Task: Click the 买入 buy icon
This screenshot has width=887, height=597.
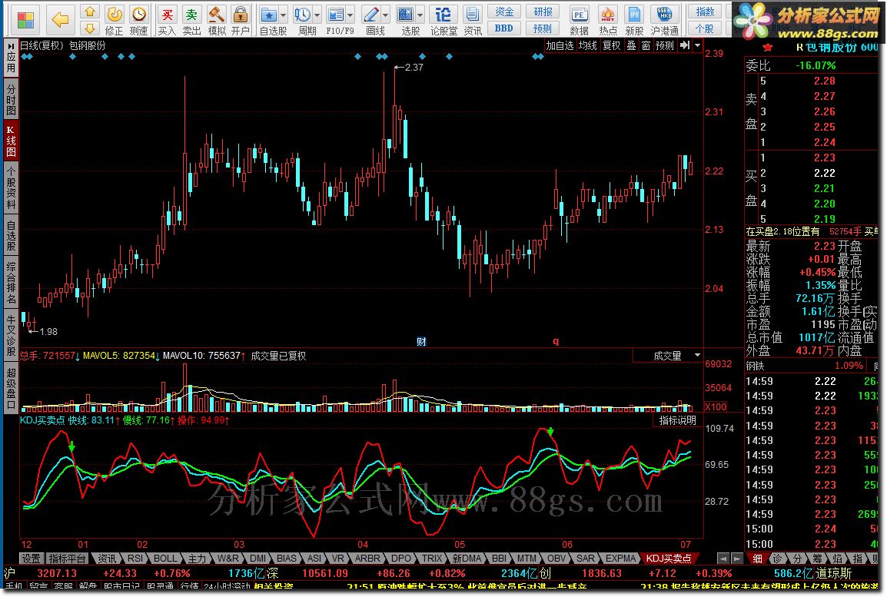Action: tap(167, 20)
